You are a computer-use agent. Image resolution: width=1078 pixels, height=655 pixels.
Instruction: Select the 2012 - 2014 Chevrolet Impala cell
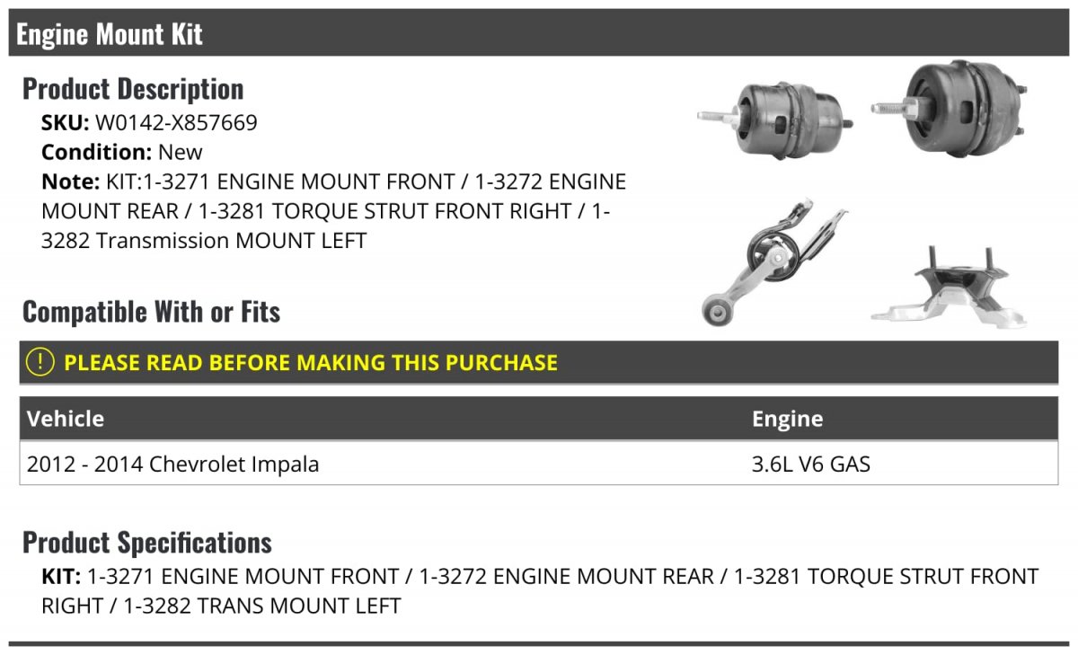pos(173,465)
